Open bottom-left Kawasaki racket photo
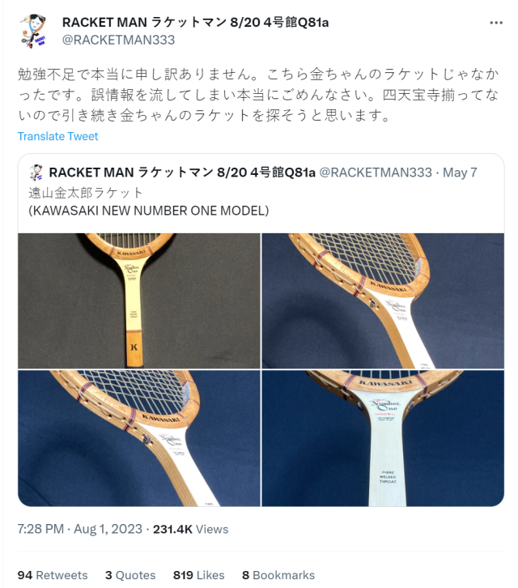Screen dimensions: 518x588 pos(139,438)
